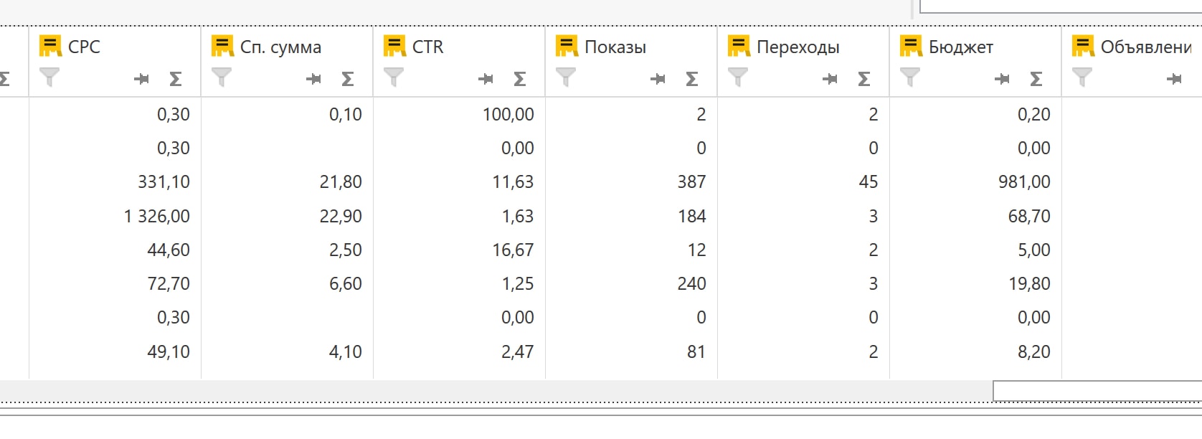Image resolution: width=1202 pixels, height=439 pixels.
Task: Open filter funnel in Сп. сумма column
Action: coord(222,77)
